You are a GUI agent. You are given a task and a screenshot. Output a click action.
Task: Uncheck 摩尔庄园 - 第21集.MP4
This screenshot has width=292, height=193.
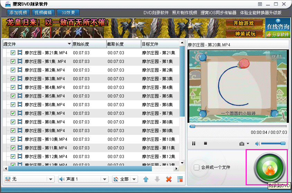pyautogui.click(x=13, y=53)
